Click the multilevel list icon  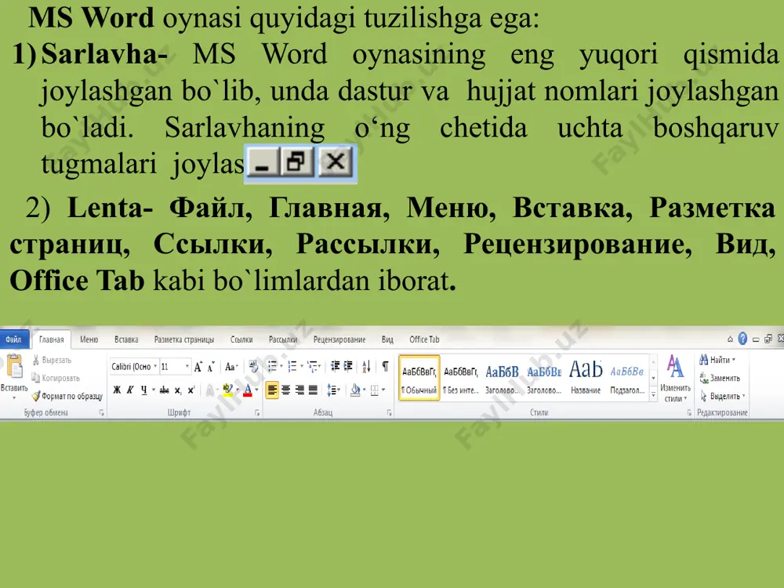pyautogui.click(x=313, y=366)
